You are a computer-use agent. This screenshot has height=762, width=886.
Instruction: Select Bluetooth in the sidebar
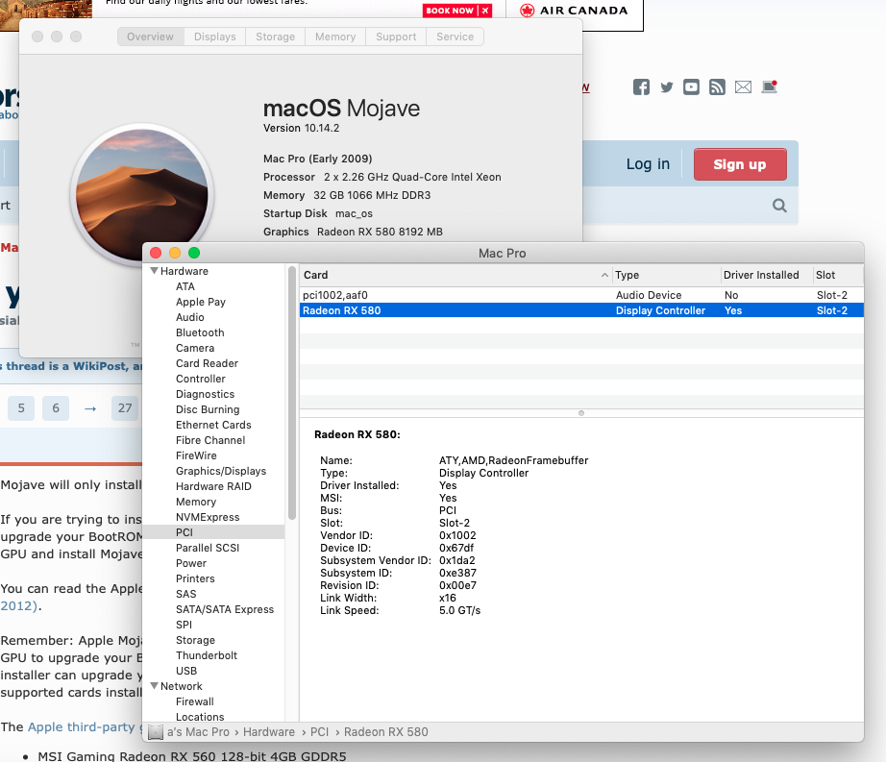(x=200, y=332)
